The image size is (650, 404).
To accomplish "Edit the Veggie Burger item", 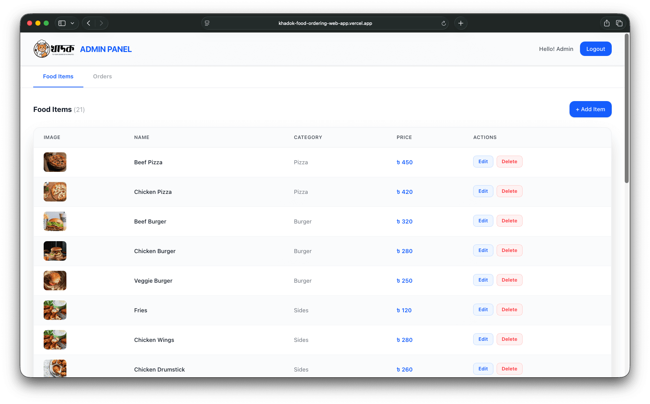I will pos(483,280).
